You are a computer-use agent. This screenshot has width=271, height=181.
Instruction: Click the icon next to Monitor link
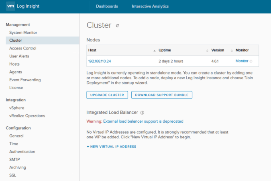point(251,61)
